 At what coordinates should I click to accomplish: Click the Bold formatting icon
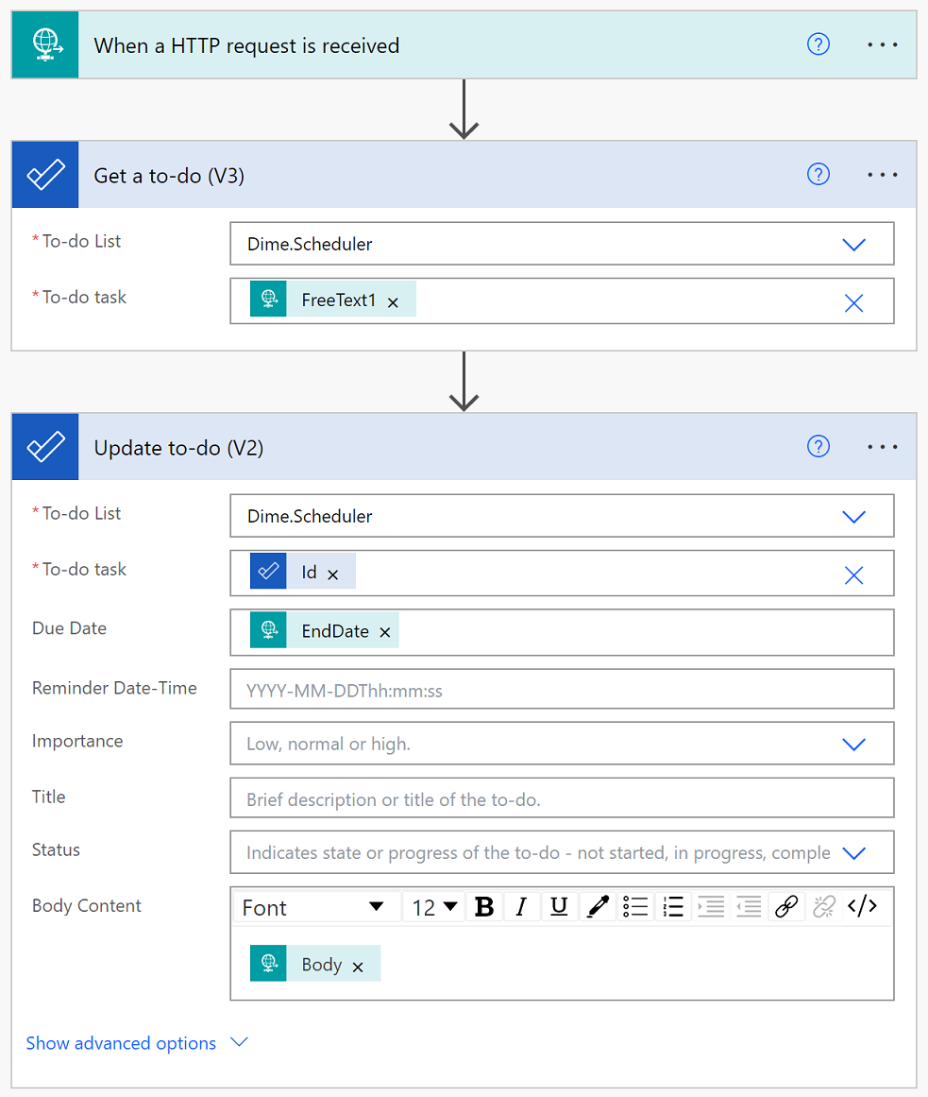click(x=484, y=907)
